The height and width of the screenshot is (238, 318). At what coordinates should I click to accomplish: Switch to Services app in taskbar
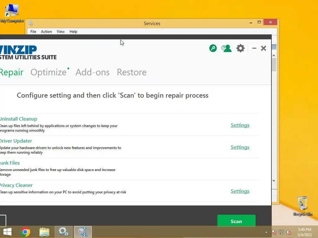click(63, 232)
